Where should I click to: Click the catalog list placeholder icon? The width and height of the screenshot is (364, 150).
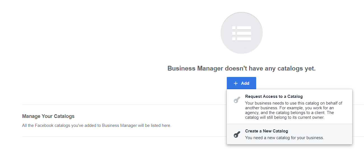point(241,33)
